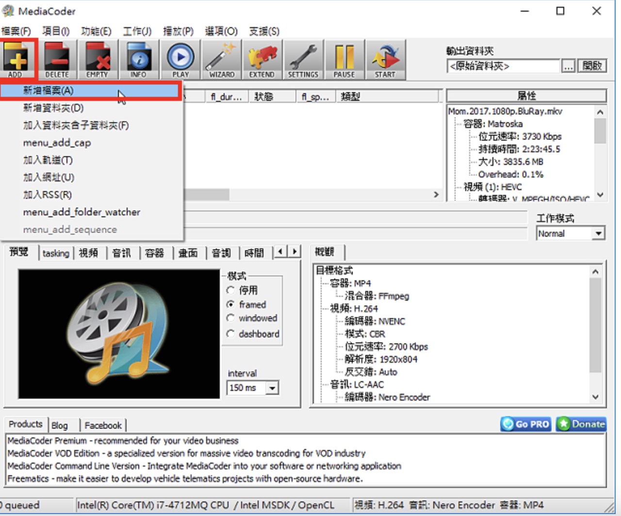Click the preview film reel thumbnail
621x516 pixels.
coord(119,334)
